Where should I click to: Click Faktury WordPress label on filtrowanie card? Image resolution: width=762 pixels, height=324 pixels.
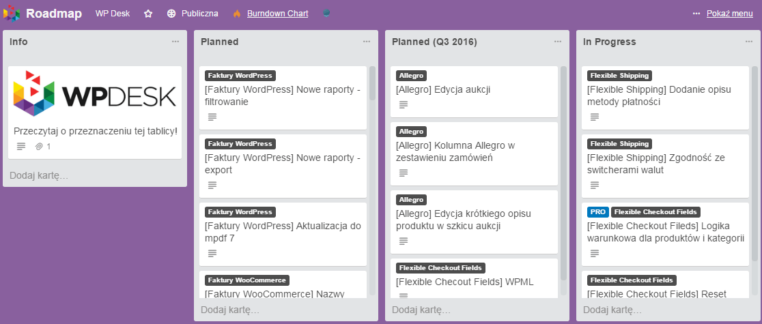point(240,75)
